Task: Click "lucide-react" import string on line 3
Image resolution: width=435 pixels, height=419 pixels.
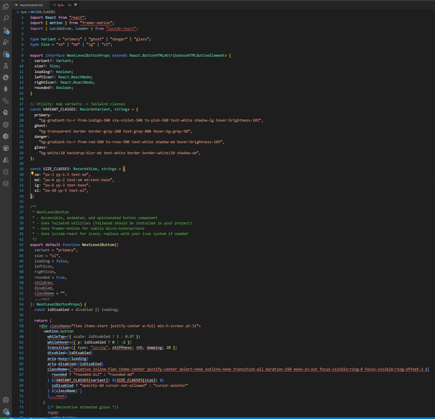Action: [x=121, y=28]
